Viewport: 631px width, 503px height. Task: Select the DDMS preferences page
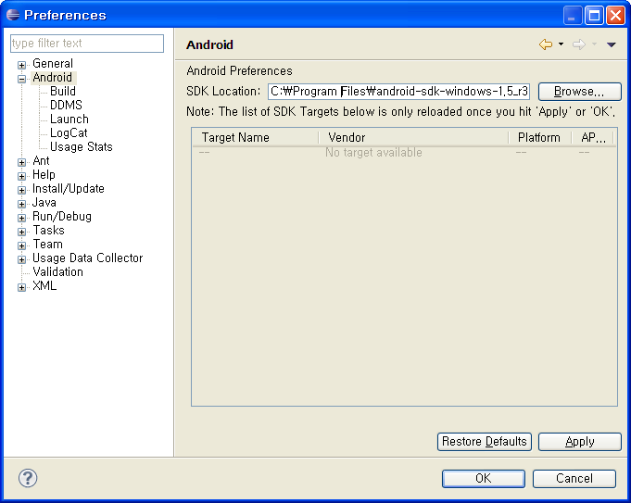point(66,105)
